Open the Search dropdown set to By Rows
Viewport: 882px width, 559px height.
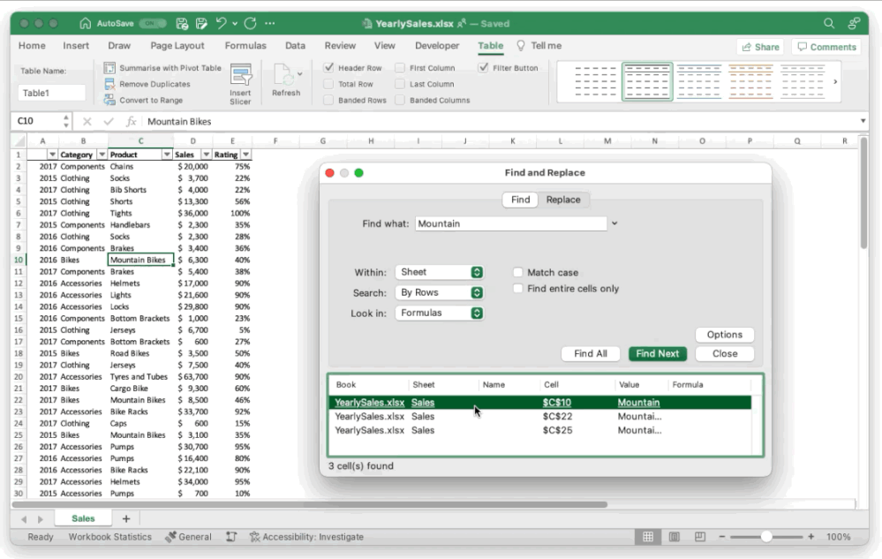coord(440,292)
